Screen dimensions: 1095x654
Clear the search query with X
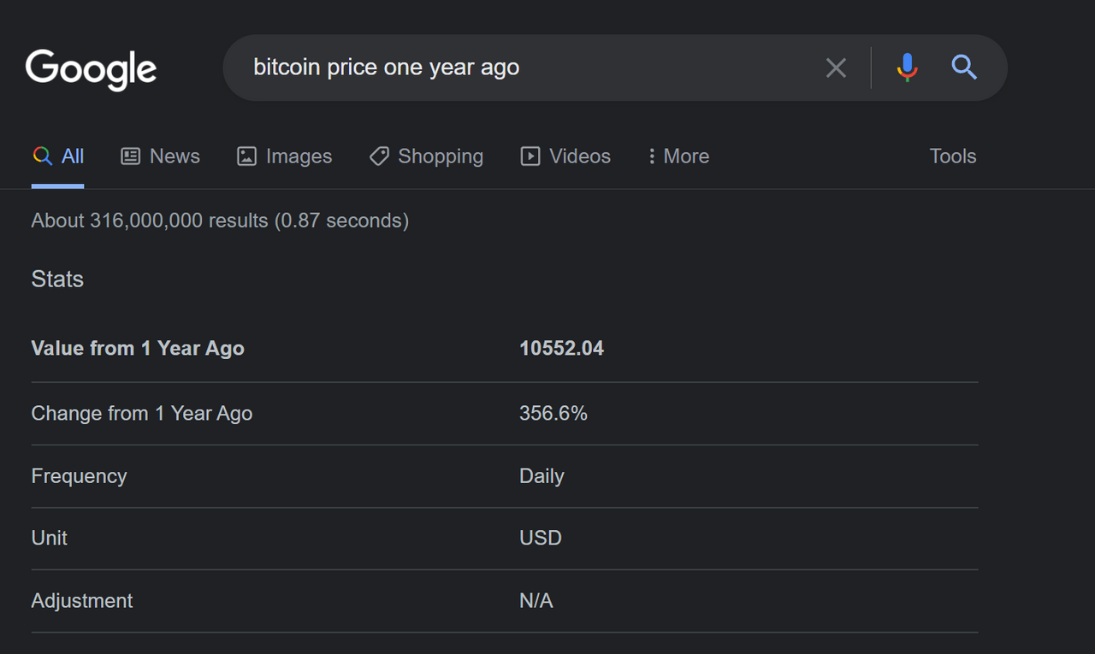[836, 68]
